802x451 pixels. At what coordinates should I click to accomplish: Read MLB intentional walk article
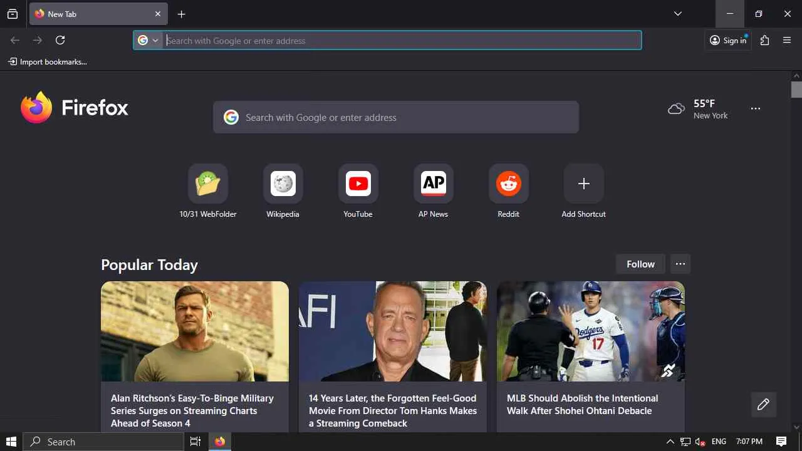583,404
